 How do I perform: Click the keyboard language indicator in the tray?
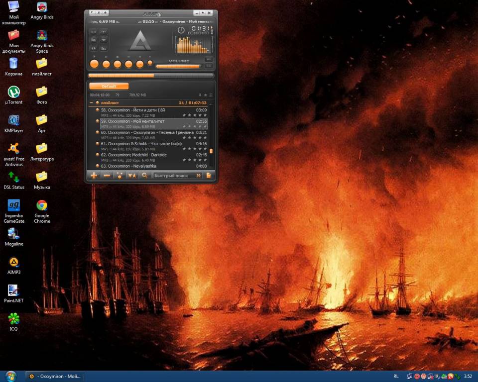coord(396,377)
